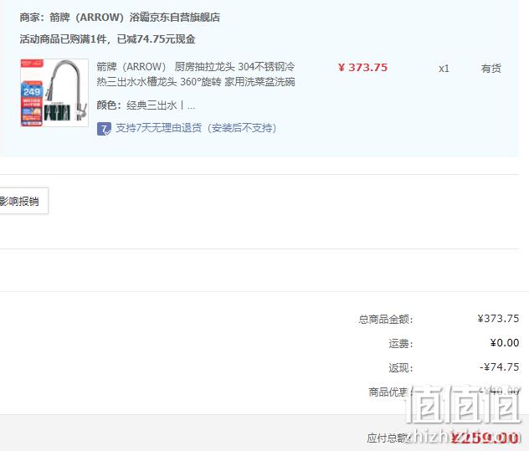The height and width of the screenshot is (451, 529).
Task: Click the ¥0.00 shipping fee amount
Action: point(505,343)
